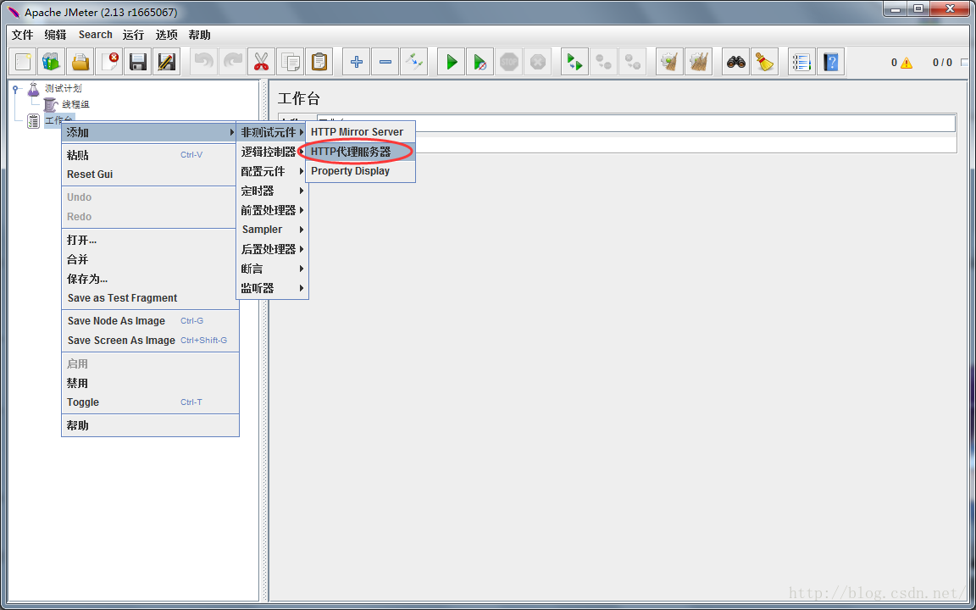Click the Close test plan icon
The height and width of the screenshot is (610, 976).
pos(109,62)
